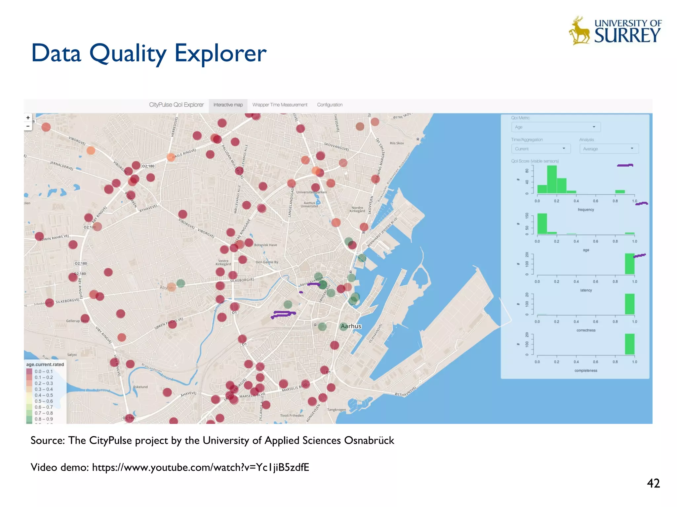This screenshot has width=677, height=507.
Task: Click the green sensor dot near Åbyhøj
Action: (x=180, y=283)
